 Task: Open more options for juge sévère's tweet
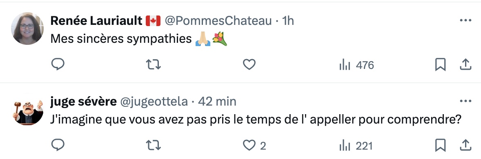[465, 101]
